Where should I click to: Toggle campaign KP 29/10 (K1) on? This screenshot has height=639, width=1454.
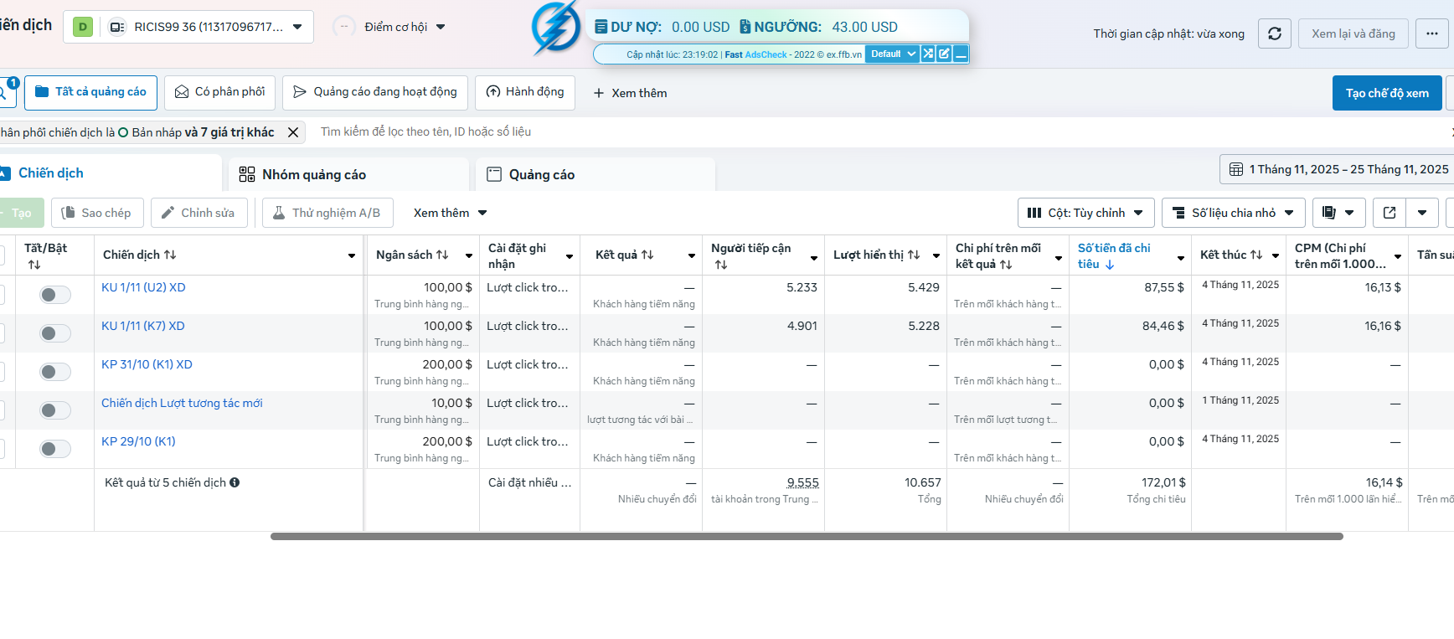(x=55, y=449)
